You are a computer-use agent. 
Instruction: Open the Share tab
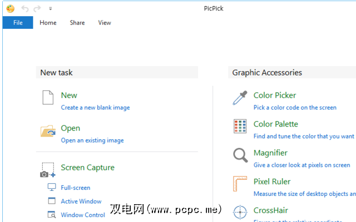tap(77, 23)
